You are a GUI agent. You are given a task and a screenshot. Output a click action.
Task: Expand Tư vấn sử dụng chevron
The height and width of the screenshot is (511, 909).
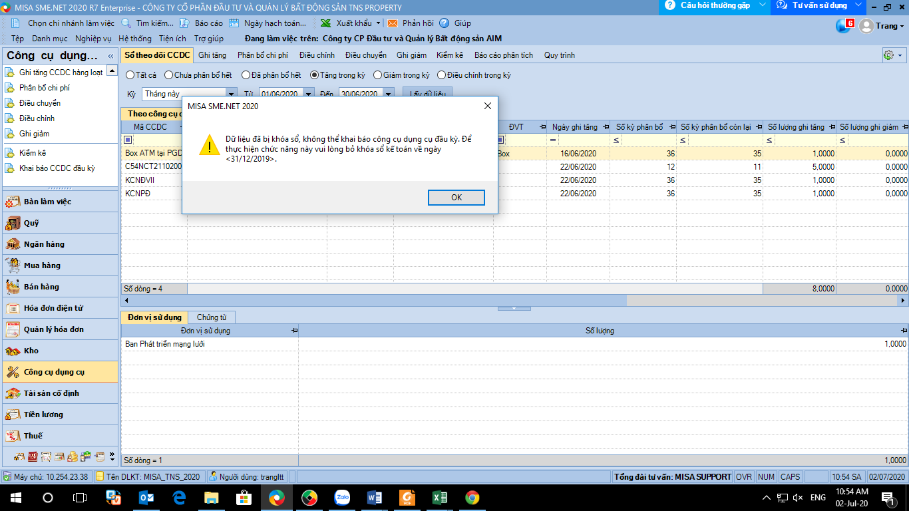(x=858, y=5)
